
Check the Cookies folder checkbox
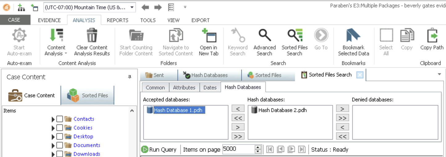(x=60, y=128)
